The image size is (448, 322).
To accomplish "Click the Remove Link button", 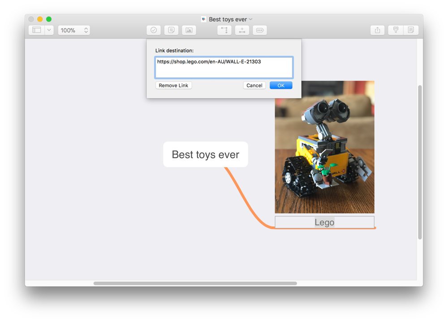I will coord(173,86).
